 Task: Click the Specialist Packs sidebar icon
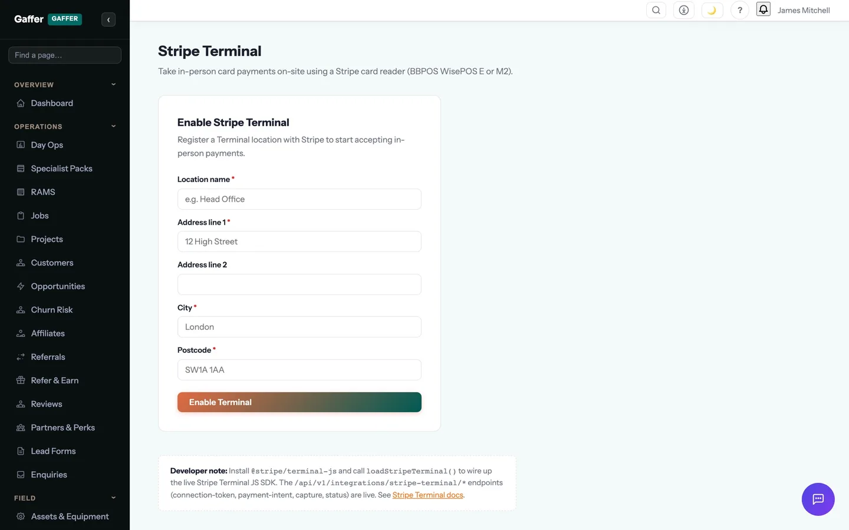21,168
